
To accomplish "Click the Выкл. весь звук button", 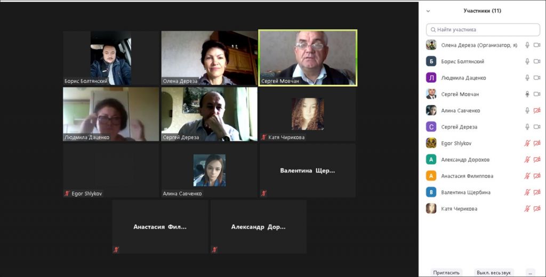I will pyautogui.click(x=493, y=273).
